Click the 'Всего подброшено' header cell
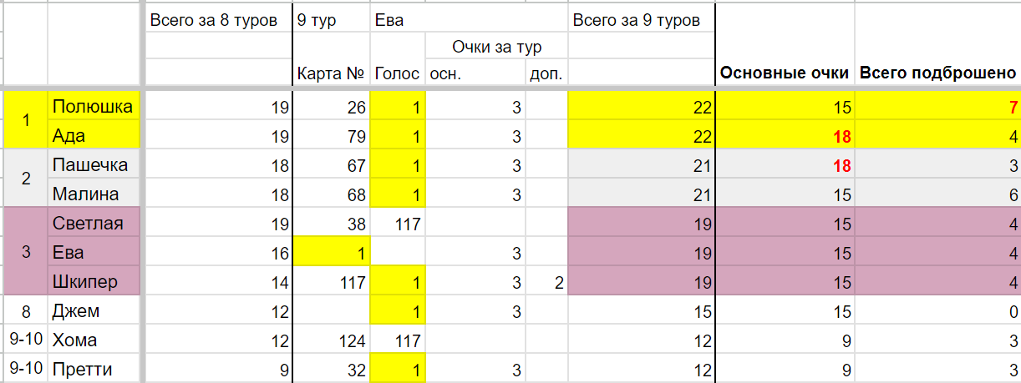The width and height of the screenshot is (1021, 383). pyautogui.click(x=938, y=73)
